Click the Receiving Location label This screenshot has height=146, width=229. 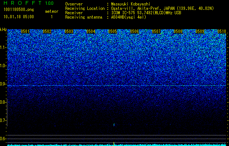coord(85,8)
